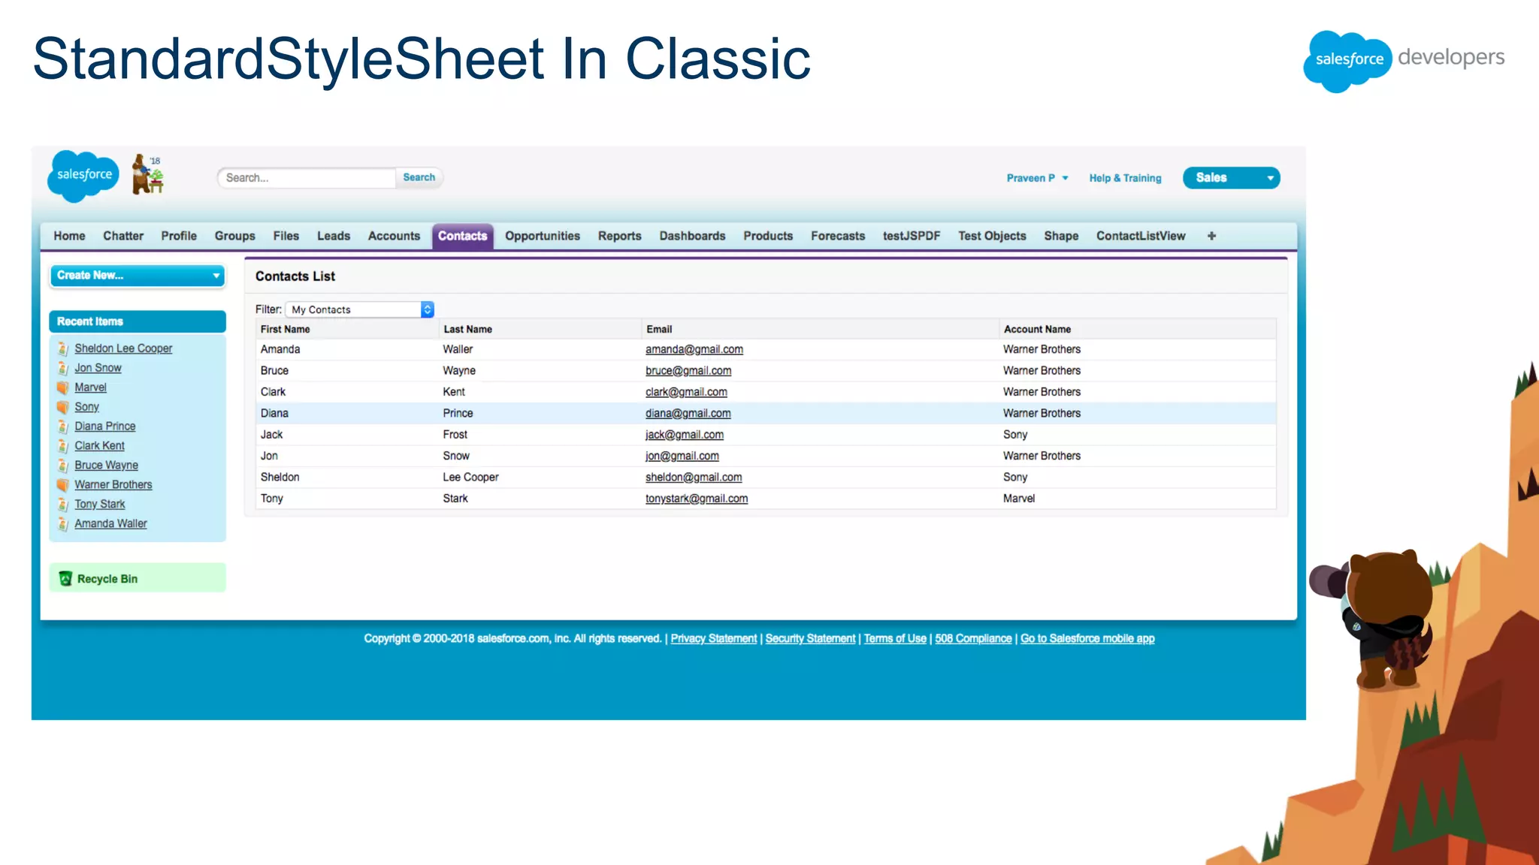Click the contact icon beside Bruce Wayne
This screenshot has width=1539, height=865.
point(63,466)
